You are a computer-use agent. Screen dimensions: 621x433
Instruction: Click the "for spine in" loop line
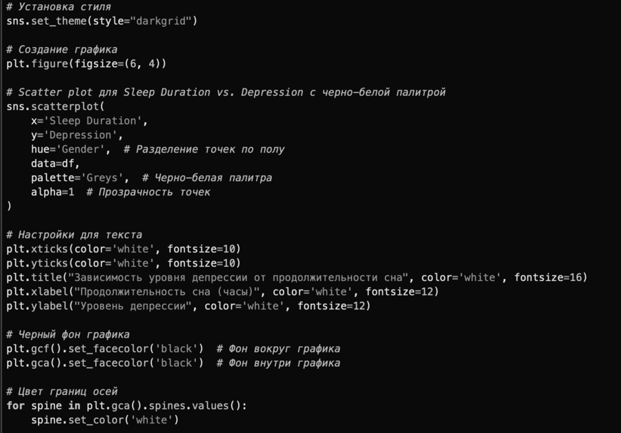126,405
